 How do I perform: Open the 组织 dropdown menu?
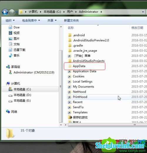tap(10, 20)
